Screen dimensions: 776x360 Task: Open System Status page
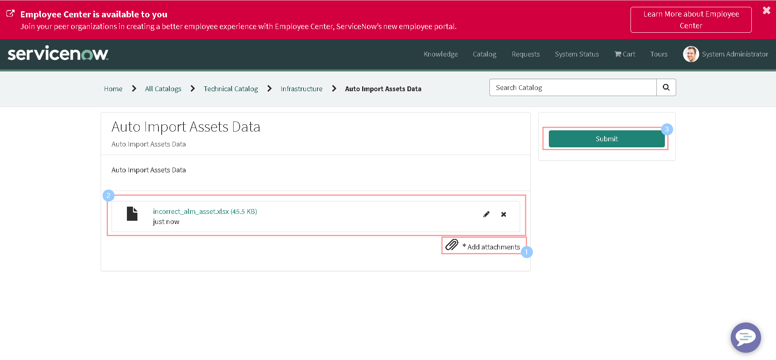[577, 54]
